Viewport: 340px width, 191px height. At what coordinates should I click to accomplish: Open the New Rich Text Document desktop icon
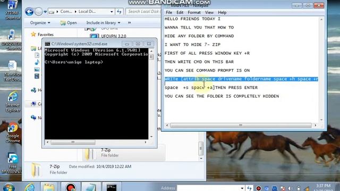tap(13, 71)
